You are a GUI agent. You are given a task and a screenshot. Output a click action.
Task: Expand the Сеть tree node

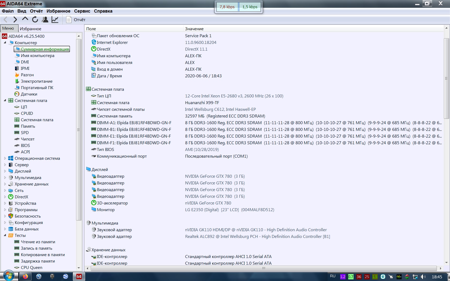pyautogui.click(x=5, y=190)
